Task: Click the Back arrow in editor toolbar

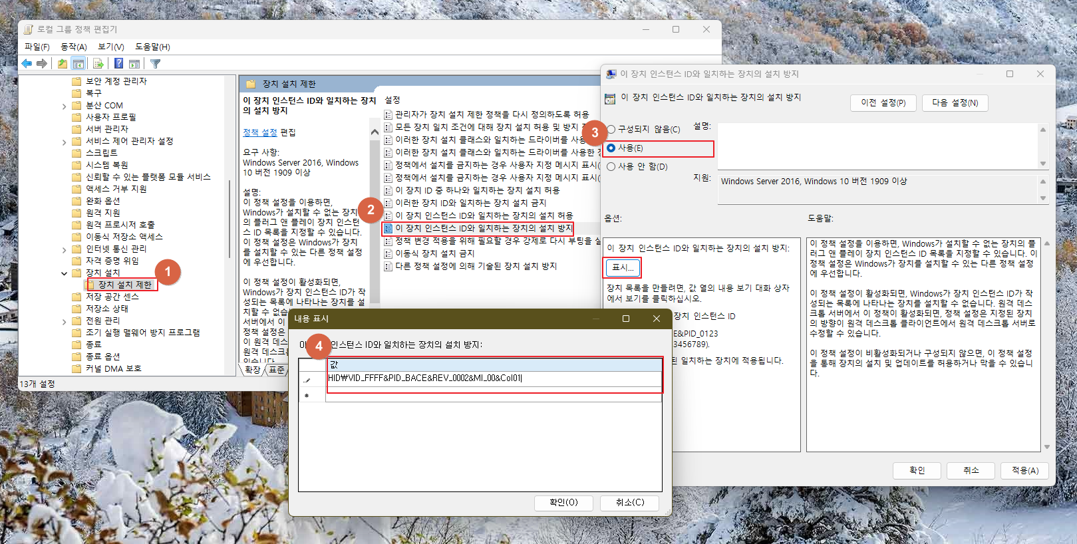Action: coord(27,64)
